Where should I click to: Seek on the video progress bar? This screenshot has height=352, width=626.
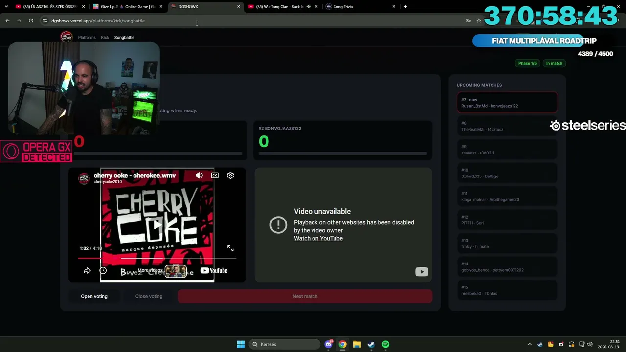157,258
